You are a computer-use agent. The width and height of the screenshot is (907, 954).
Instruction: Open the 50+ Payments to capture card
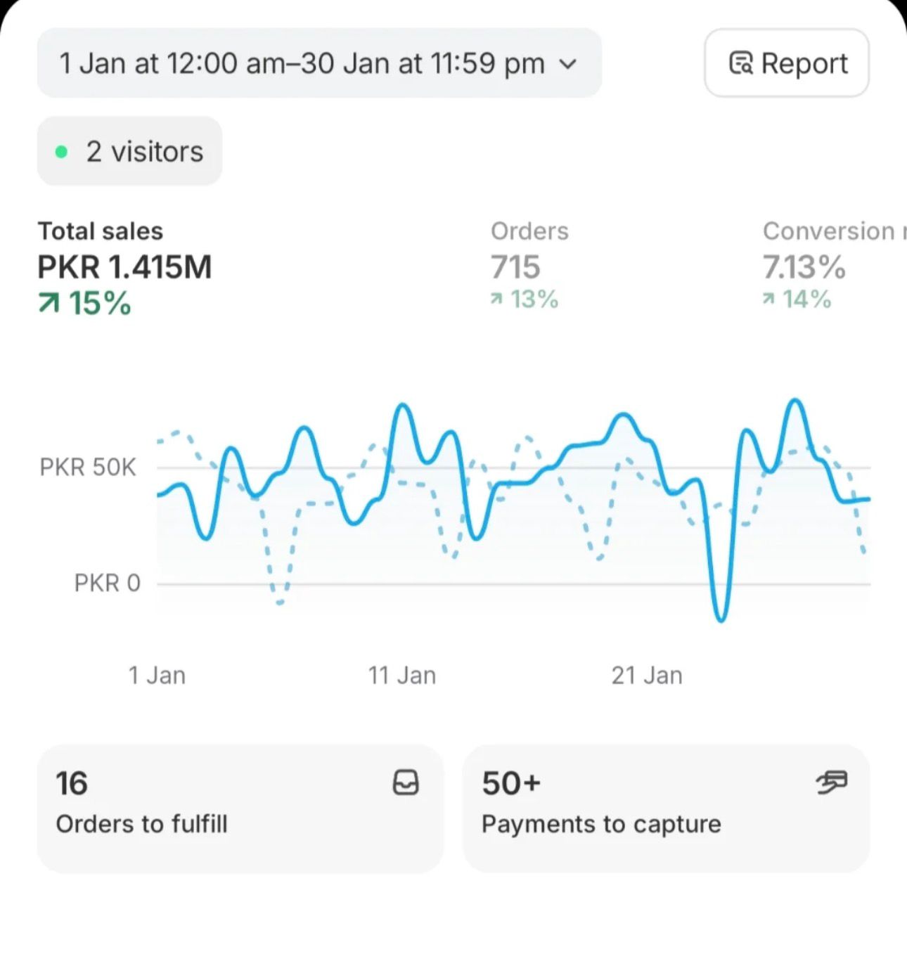(x=667, y=808)
